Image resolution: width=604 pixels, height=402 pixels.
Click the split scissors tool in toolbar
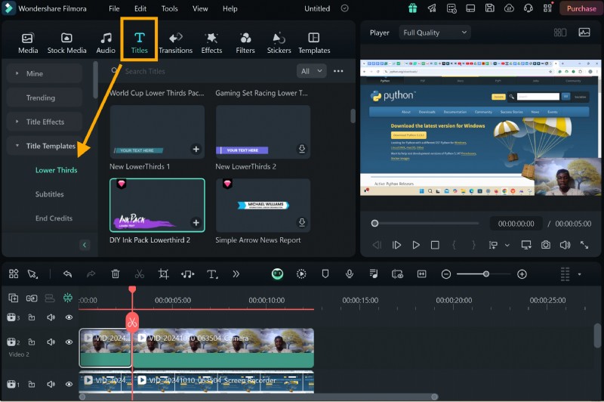(139, 274)
